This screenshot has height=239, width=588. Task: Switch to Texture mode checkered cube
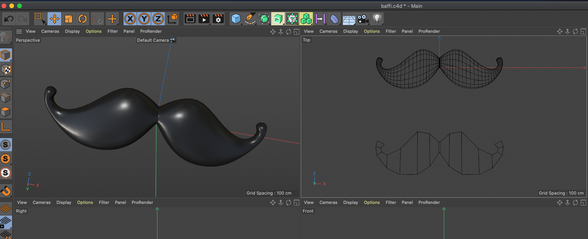pos(6,69)
